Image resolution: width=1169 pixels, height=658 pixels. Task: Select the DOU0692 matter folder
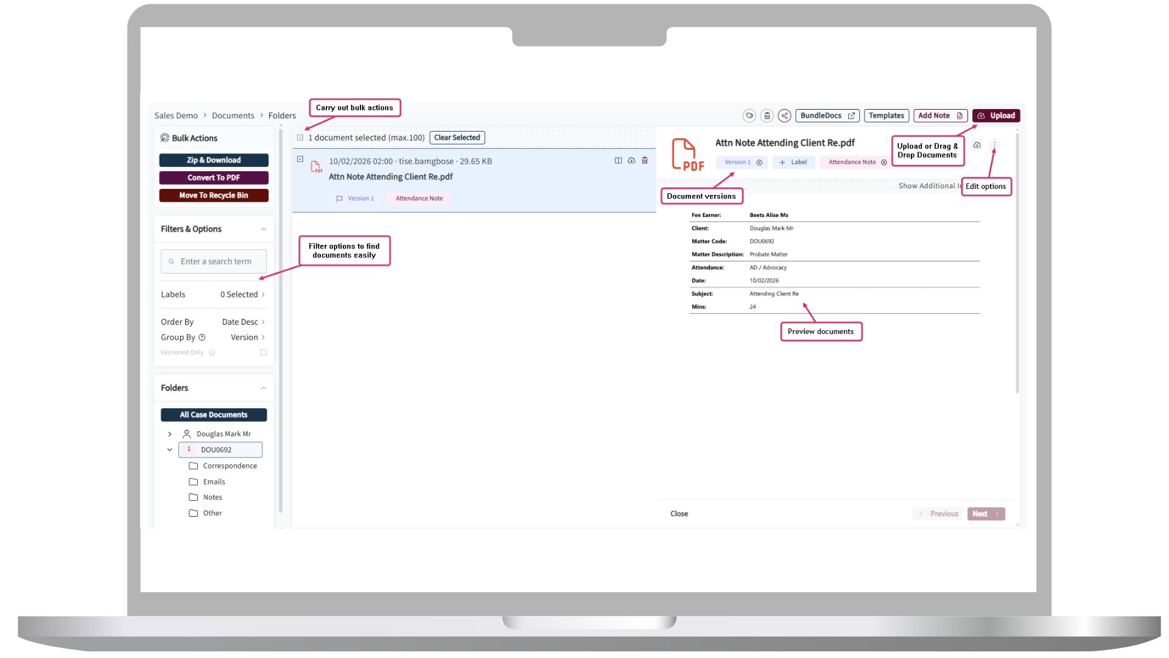[220, 450]
